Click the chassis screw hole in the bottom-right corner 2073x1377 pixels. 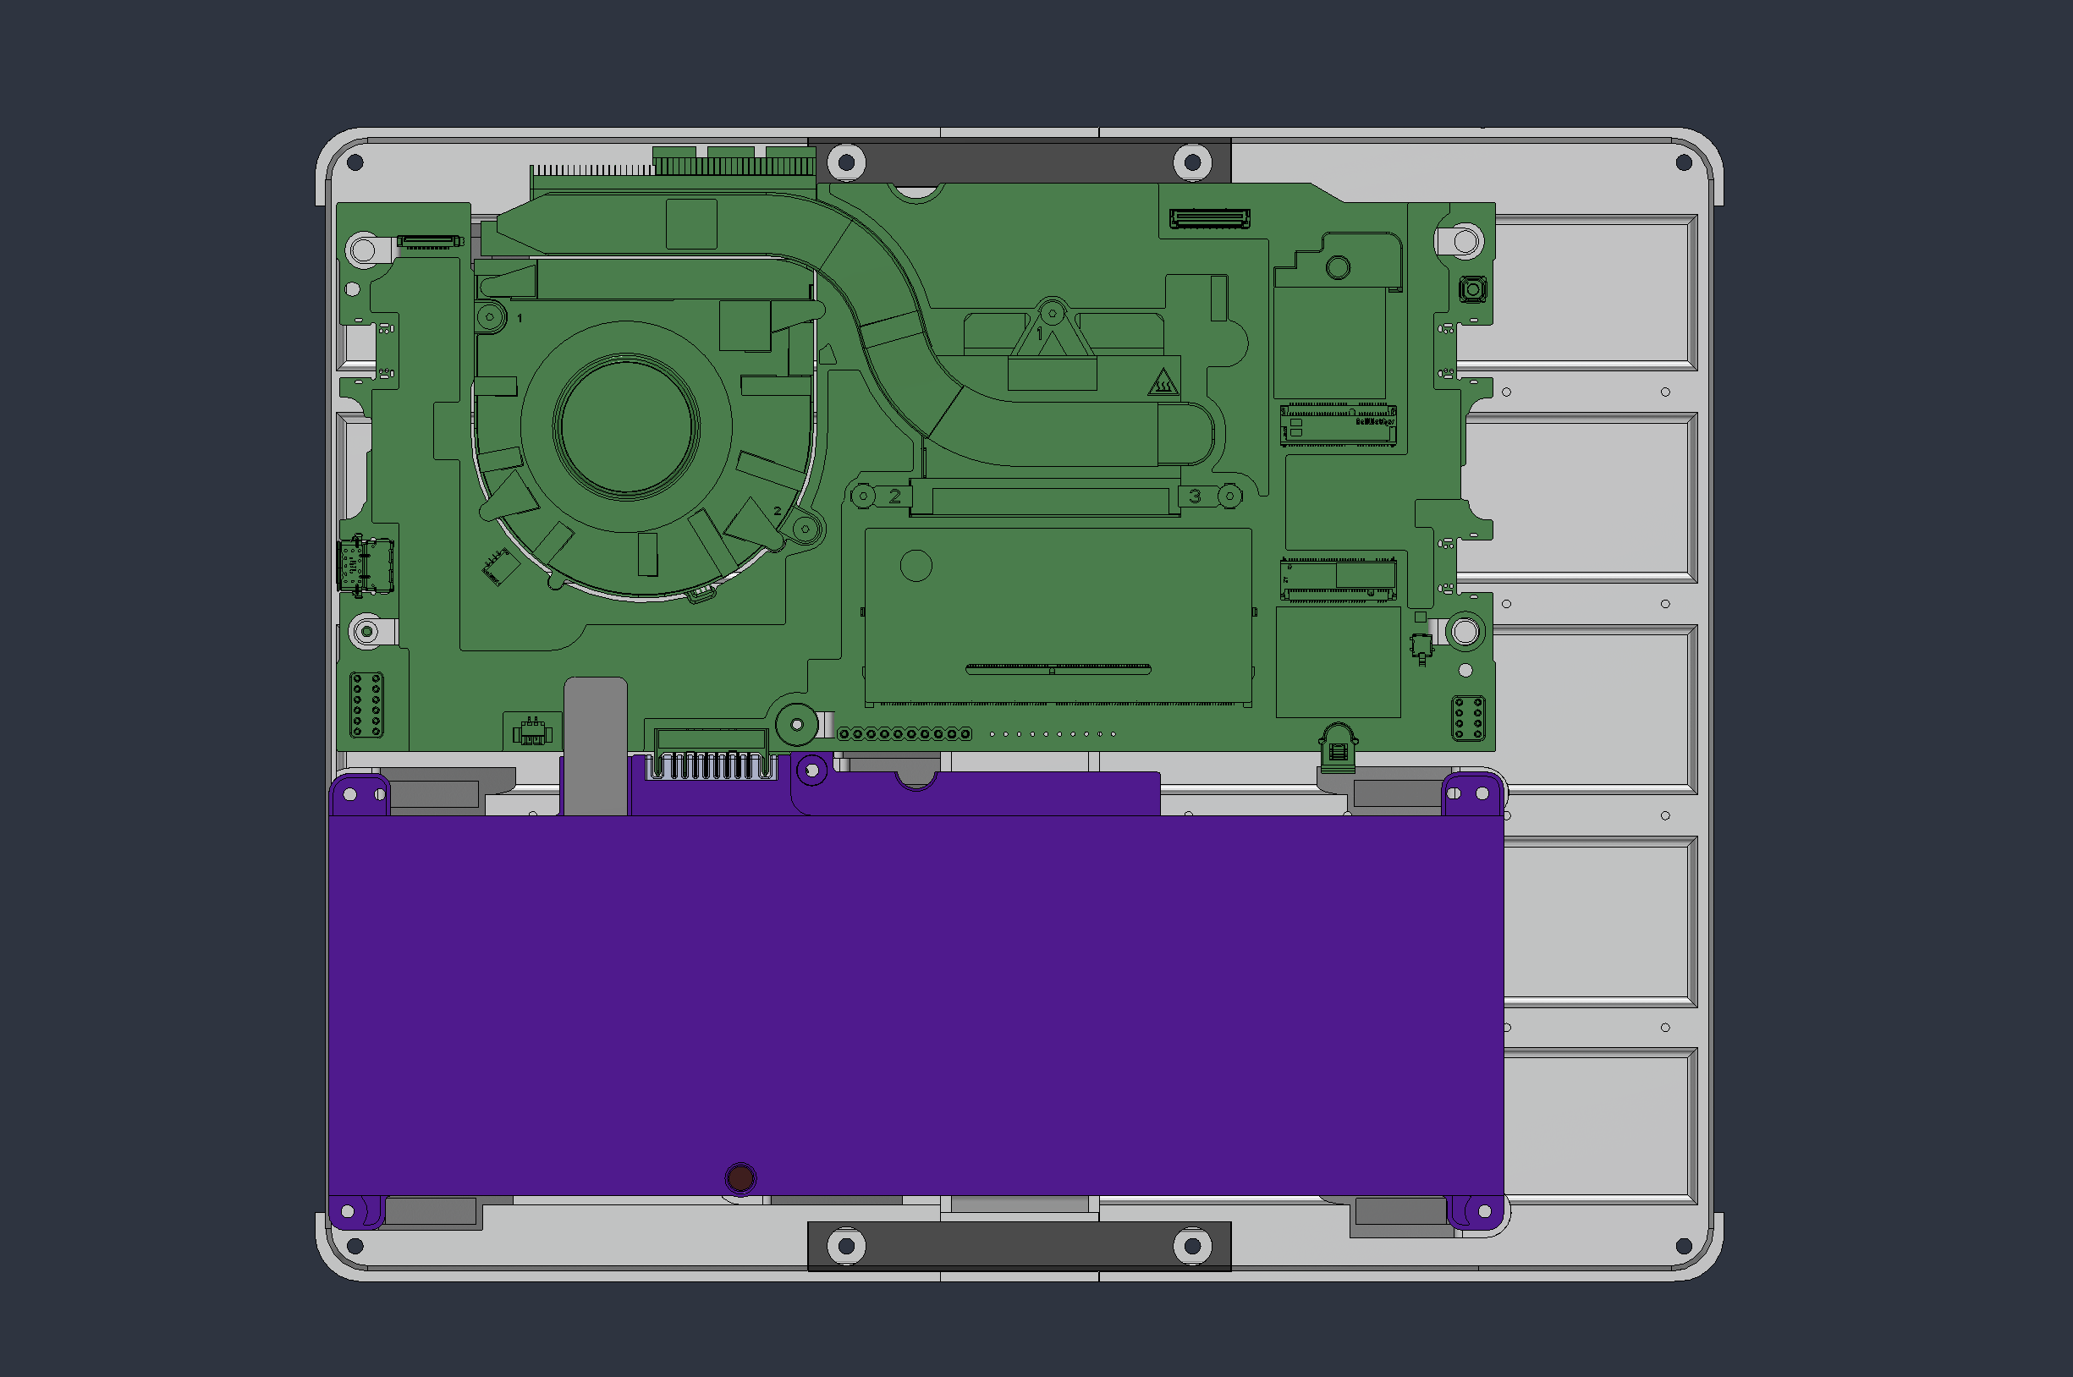click(x=1684, y=1245)
